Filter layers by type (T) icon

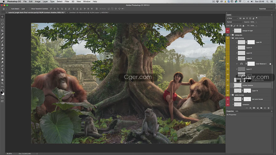[x=247, y=18]
